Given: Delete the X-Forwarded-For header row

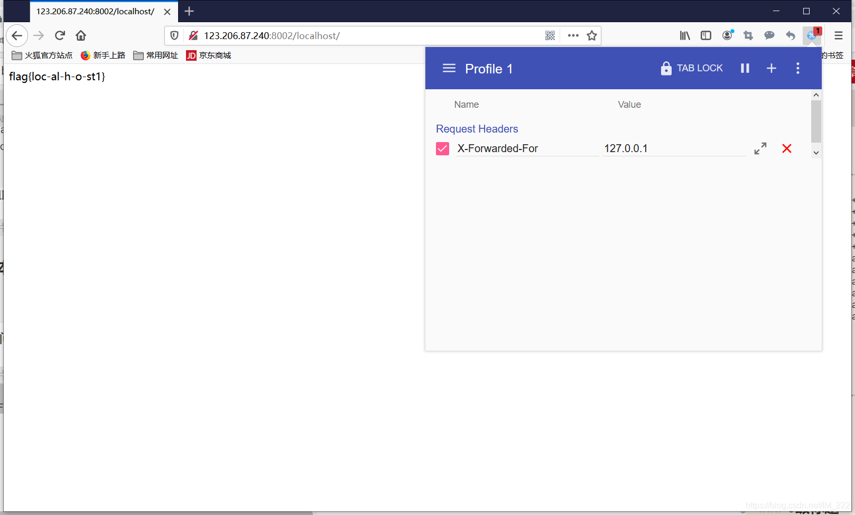Looking at the screenshot, I should [x=787, y=148].
